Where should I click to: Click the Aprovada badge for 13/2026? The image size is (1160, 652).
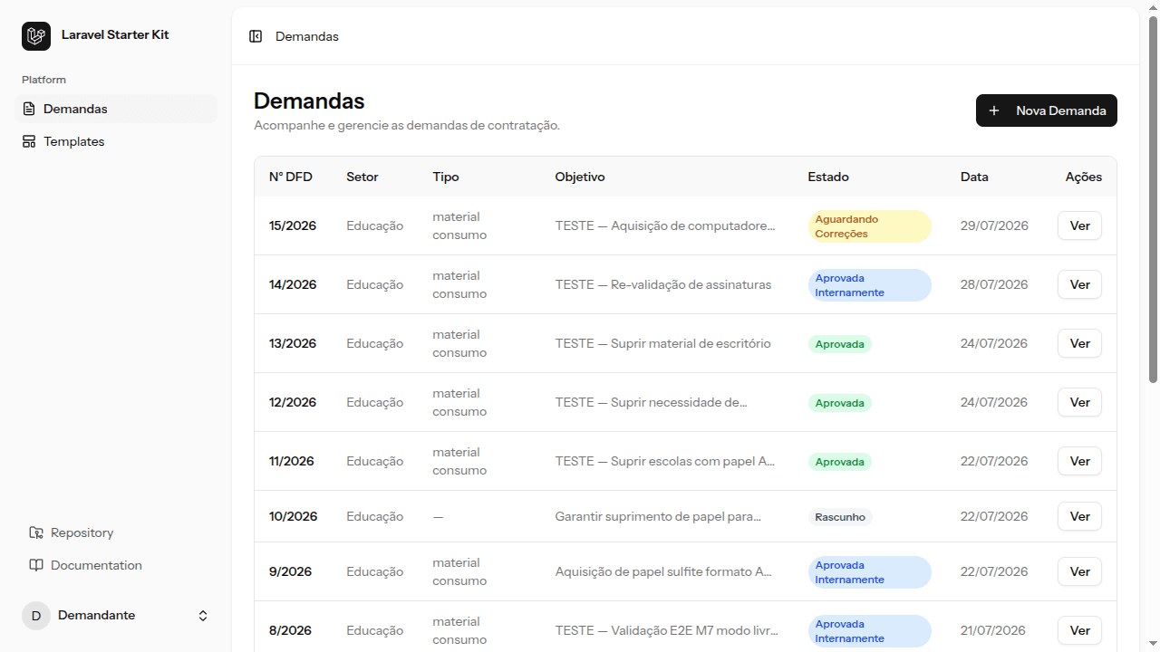pyautogui.click(x=840, y=344)
